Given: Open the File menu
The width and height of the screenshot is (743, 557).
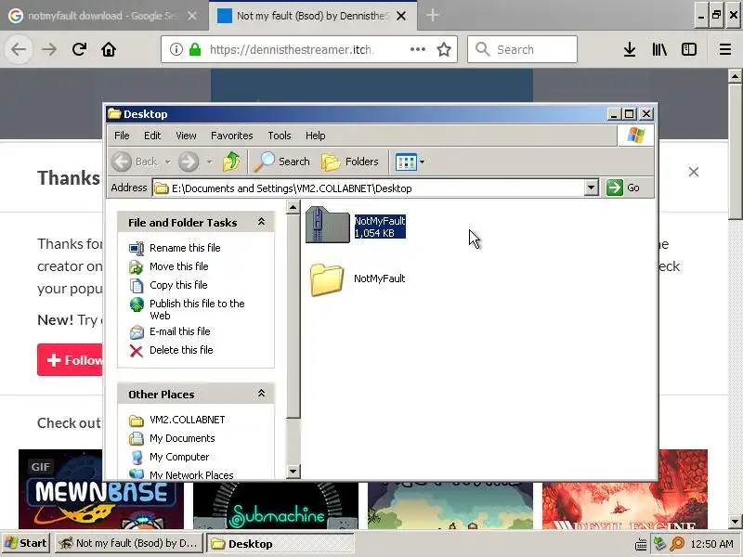Looking at the screenshot, I should click(122, 136).
